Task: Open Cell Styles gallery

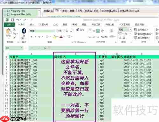Action: tap(142, 38)
